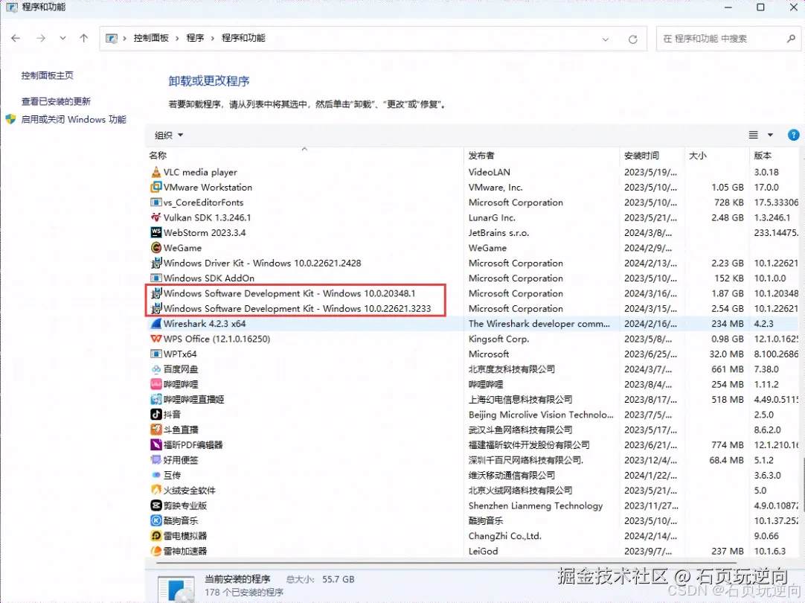Sort by the 大小 column header
This screenshot has height=603, width=805.
click(x=716, y=155)
